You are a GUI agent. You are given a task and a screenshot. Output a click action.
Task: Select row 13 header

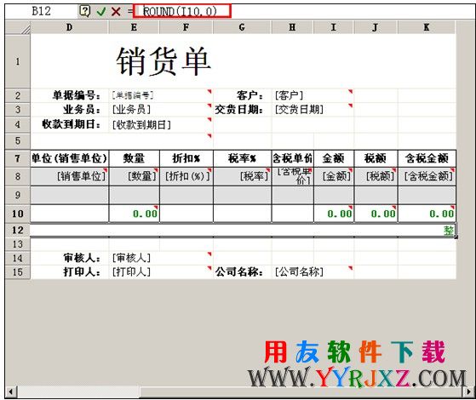[x=18, y=244]
